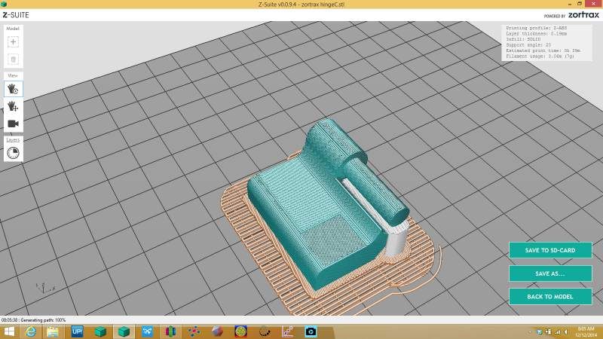Click the volume speaker tray icon
This screenshot has height=339, width=603.
(566, 331)
